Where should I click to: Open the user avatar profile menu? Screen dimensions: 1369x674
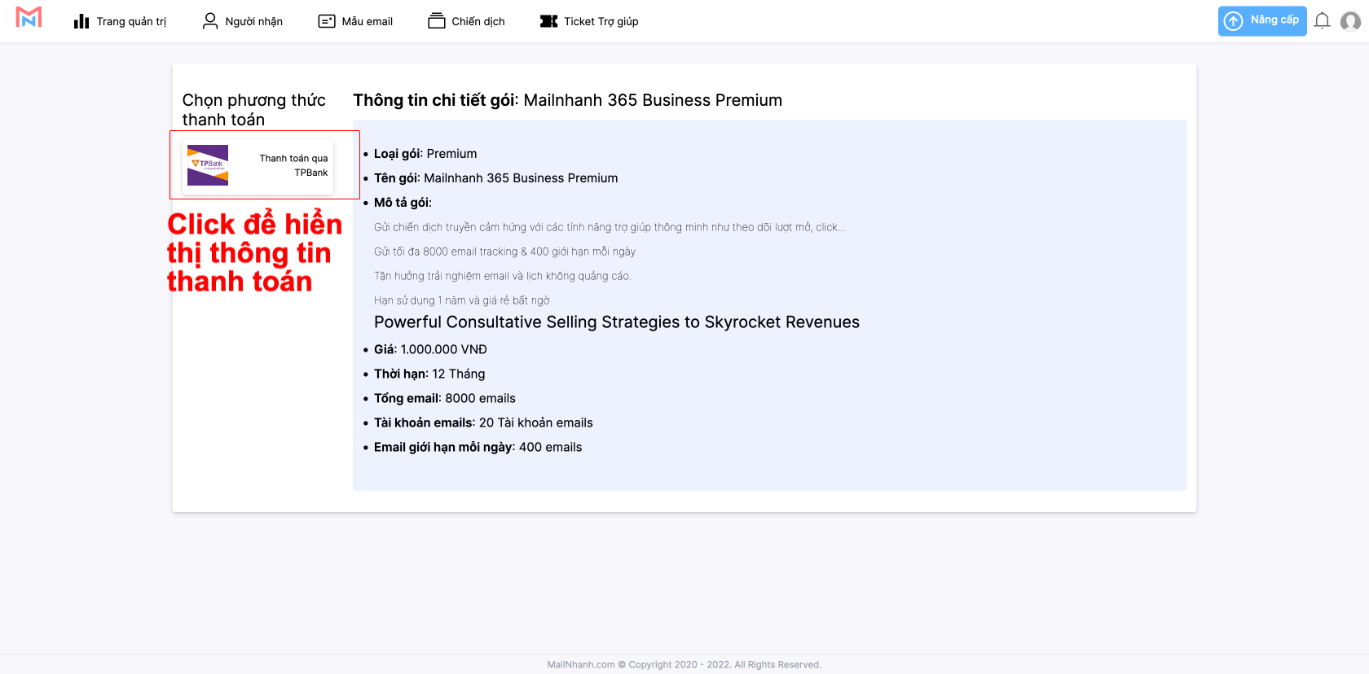[x=1350, y=21]
